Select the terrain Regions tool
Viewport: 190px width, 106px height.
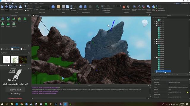pyautogui.click(x=14, y=24)
